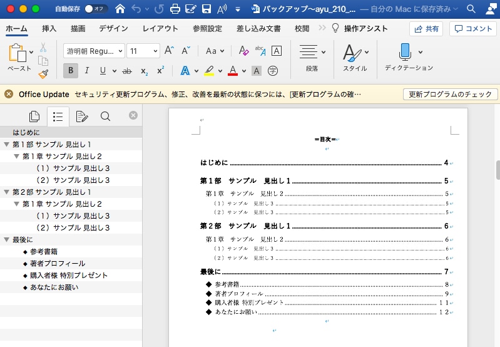
Task: Click the Undo arrow icon
Action: coord(136,9)
